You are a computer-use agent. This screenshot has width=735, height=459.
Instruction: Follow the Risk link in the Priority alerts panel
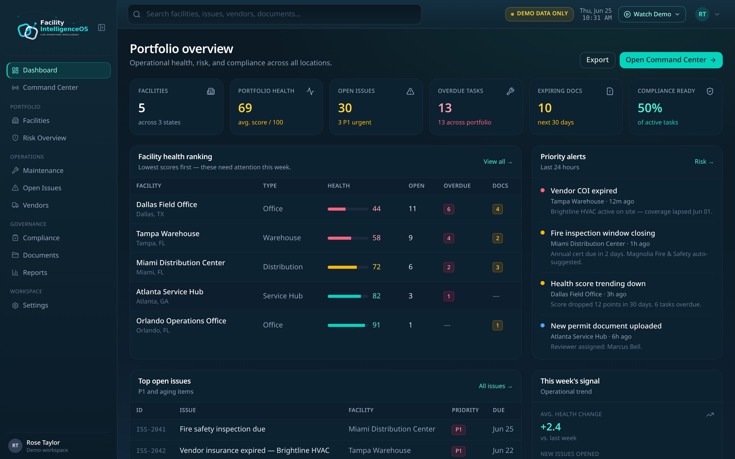[704, 162]
